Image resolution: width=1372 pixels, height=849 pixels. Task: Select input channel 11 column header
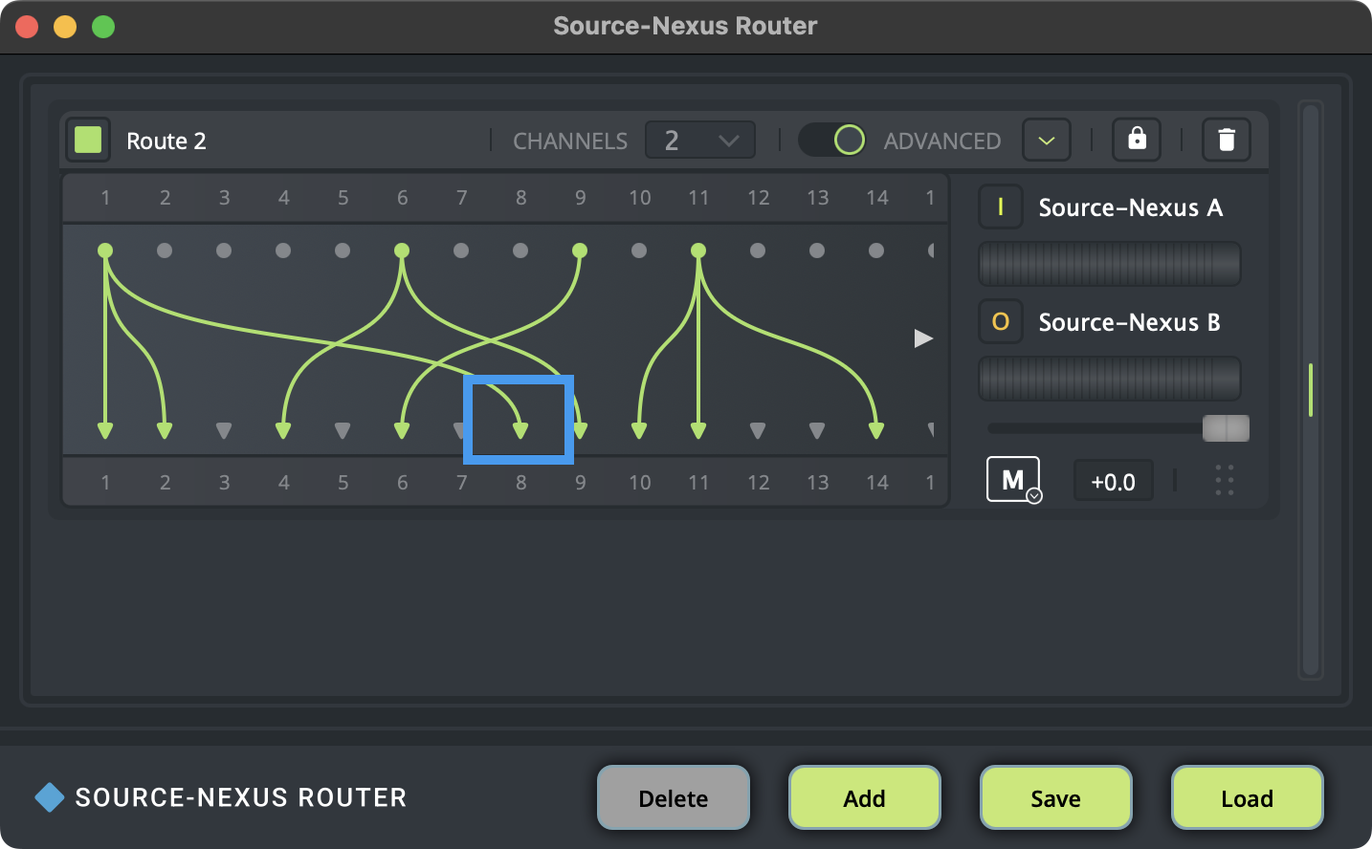point(698,198)
